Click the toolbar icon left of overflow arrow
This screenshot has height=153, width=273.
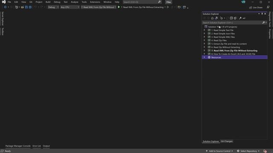pos(184,7)
